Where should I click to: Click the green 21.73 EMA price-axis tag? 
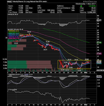[99, 43]
